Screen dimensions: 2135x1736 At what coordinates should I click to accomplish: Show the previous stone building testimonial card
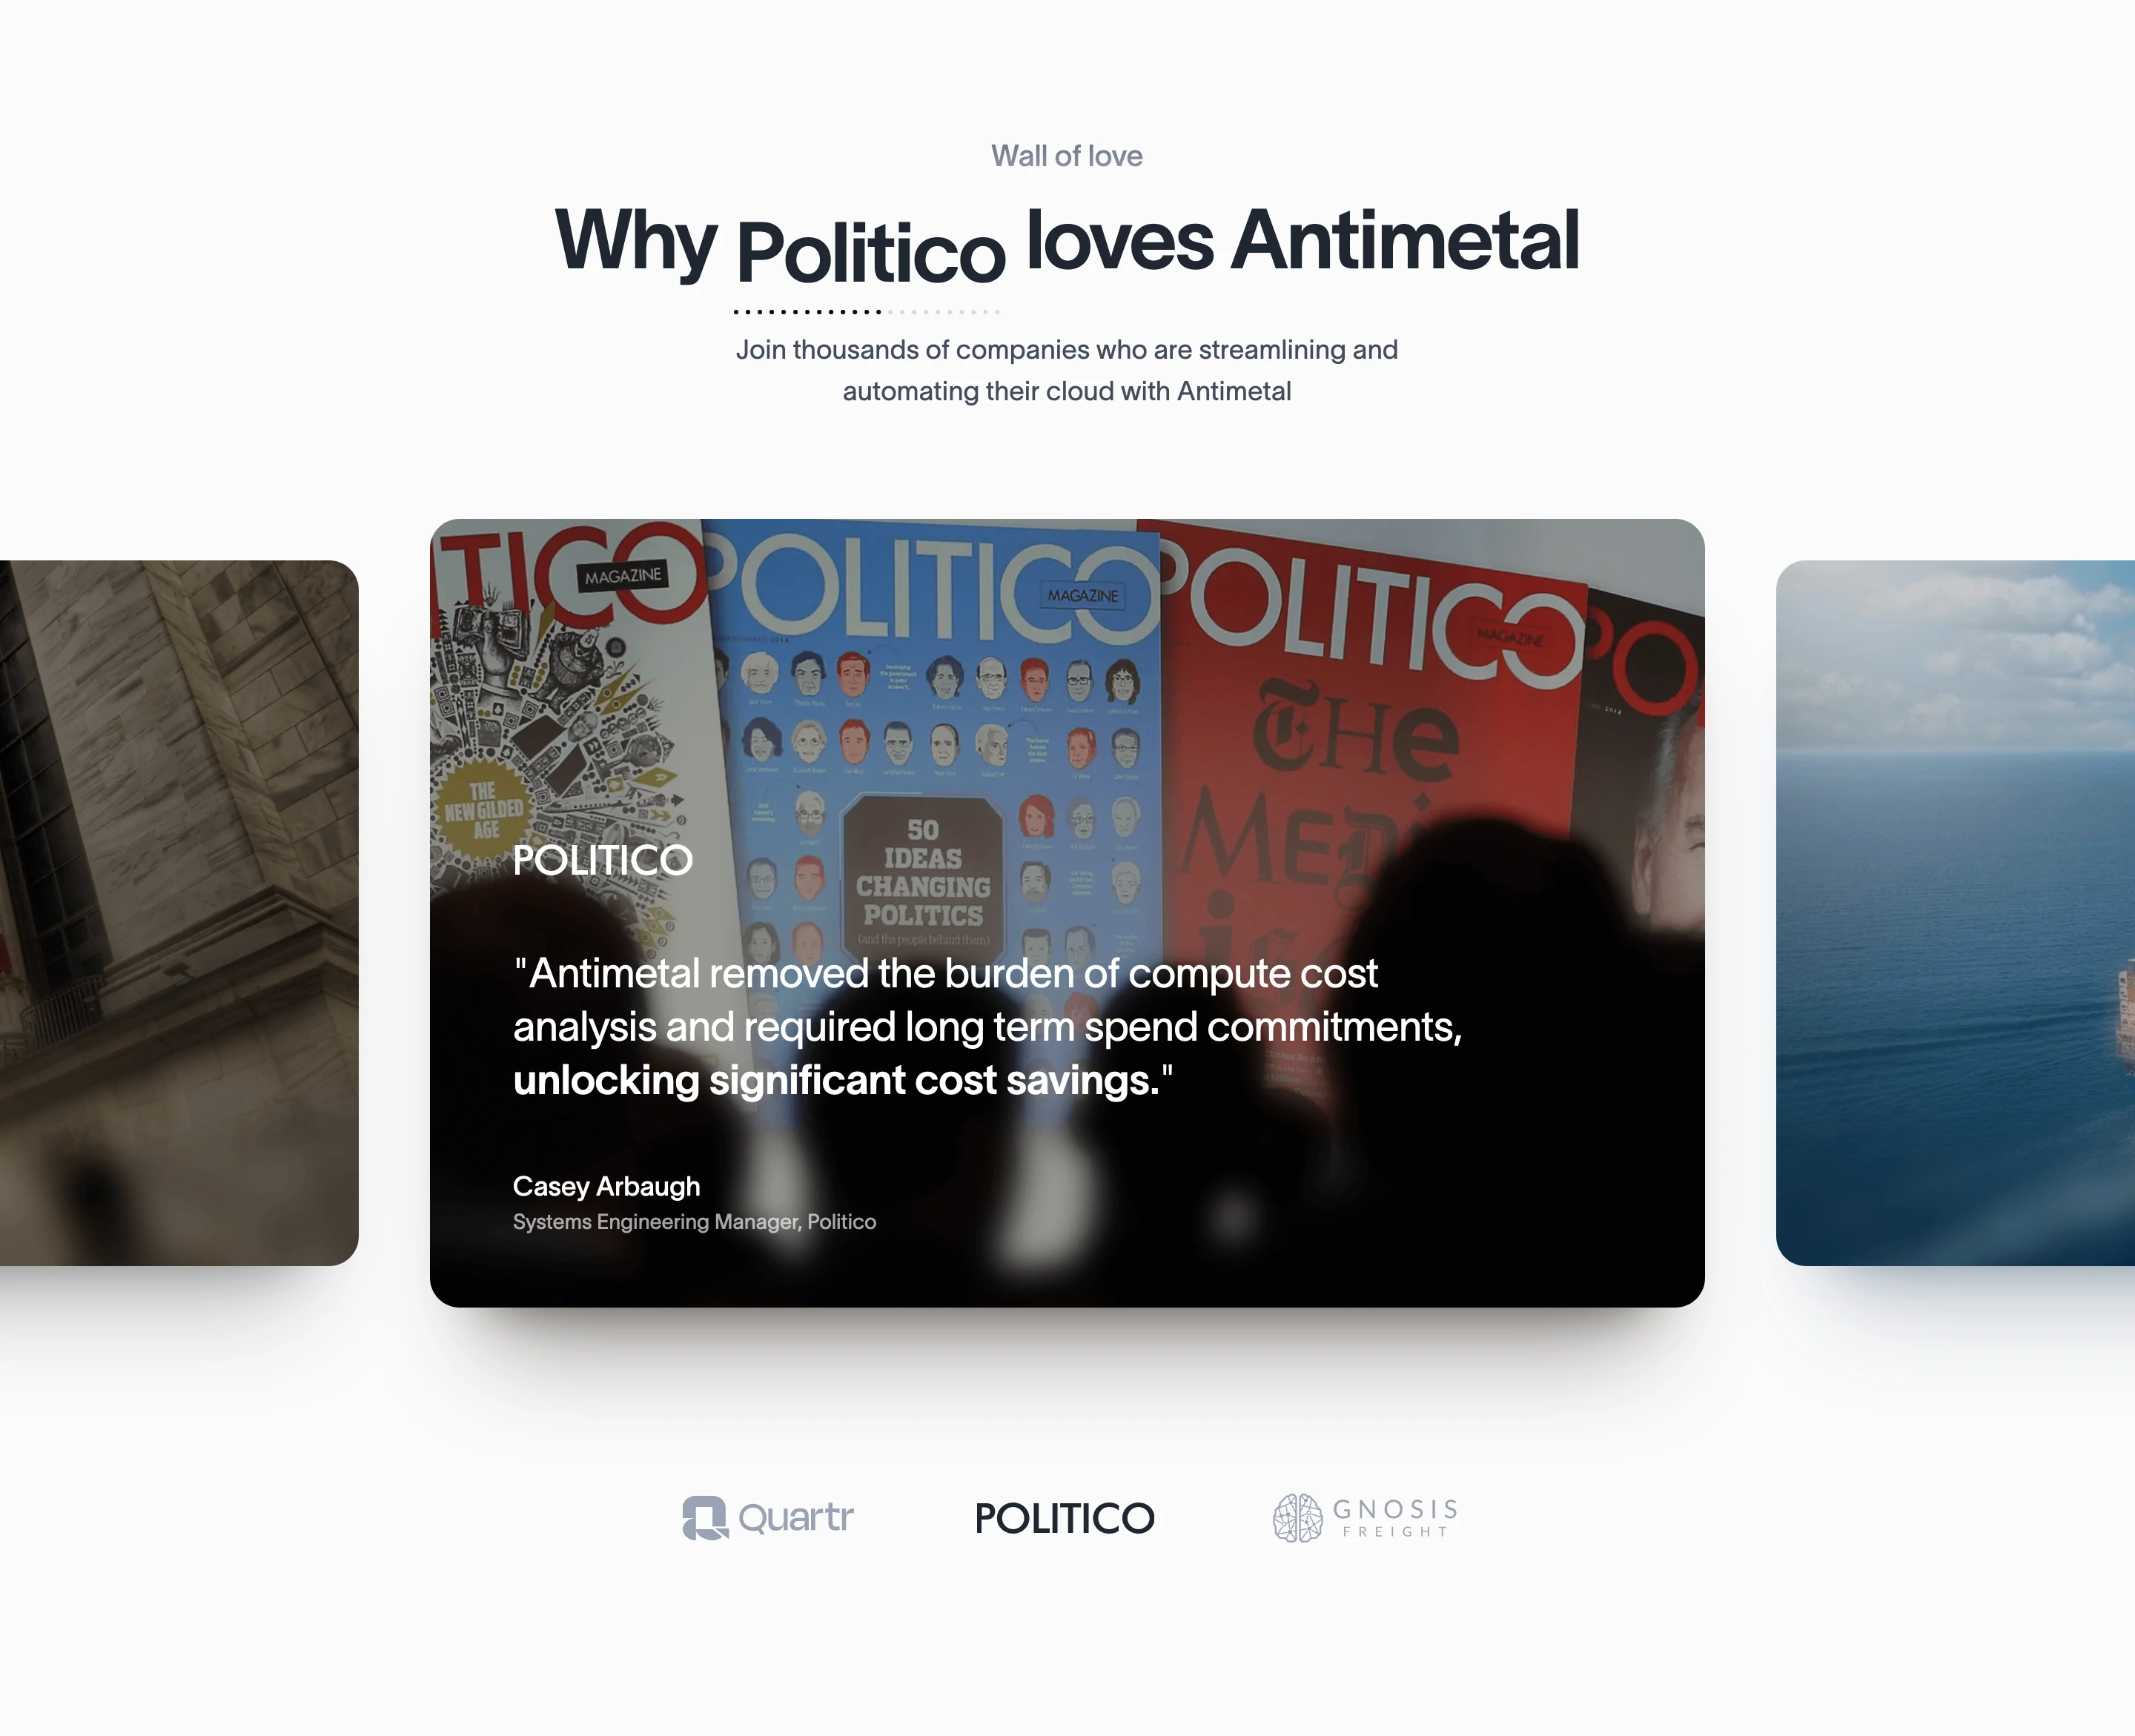click(179, 913)
